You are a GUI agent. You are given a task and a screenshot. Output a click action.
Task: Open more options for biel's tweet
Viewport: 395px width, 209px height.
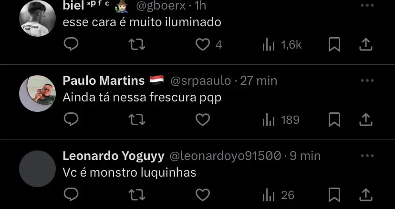(367, 5)
